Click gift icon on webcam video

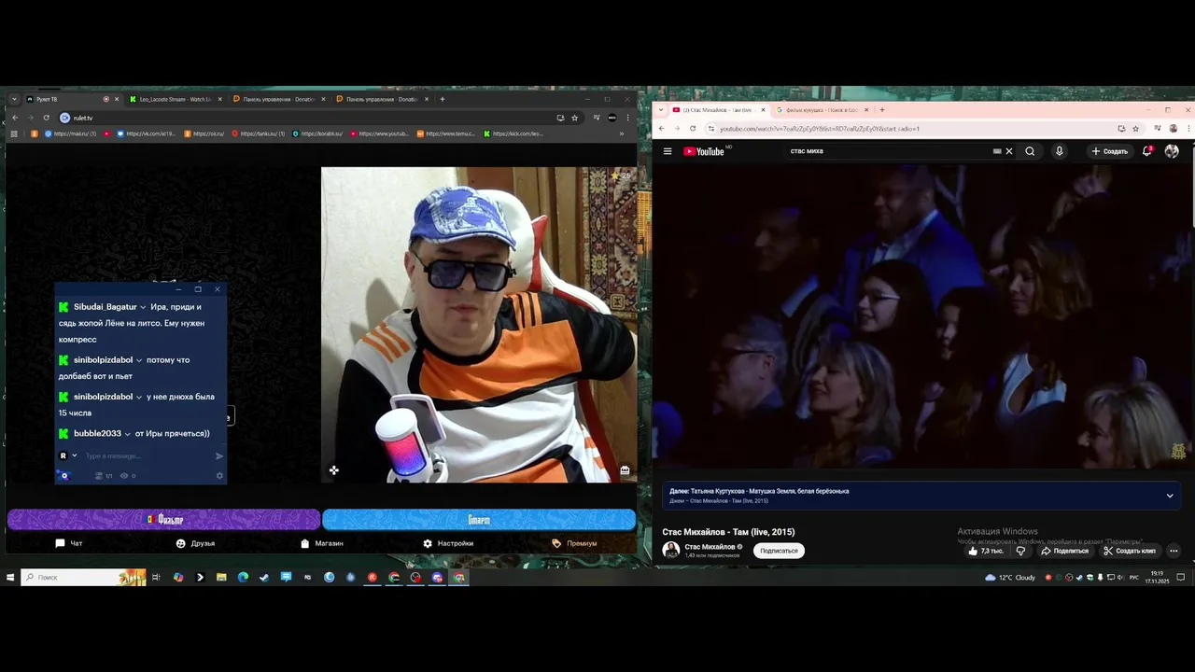coord(625,470)
